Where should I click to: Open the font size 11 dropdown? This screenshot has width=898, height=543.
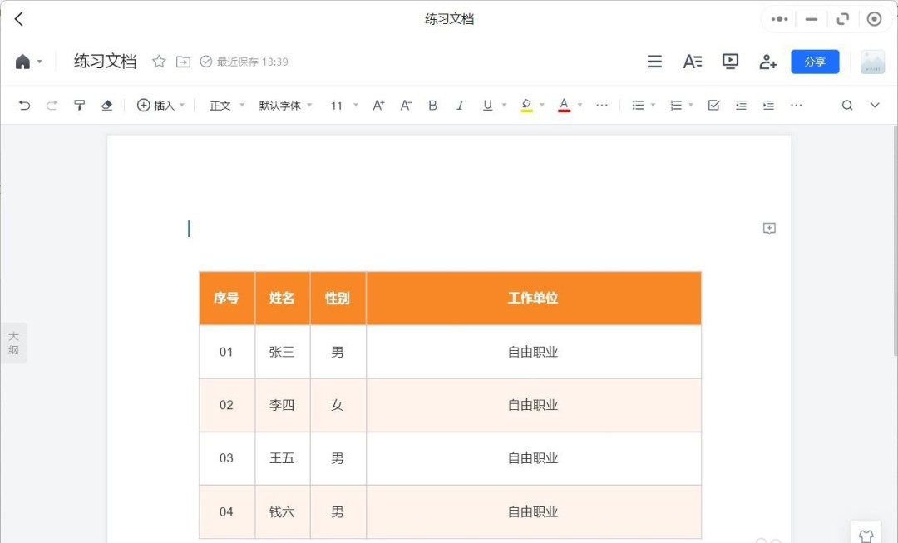click(339, 105)
